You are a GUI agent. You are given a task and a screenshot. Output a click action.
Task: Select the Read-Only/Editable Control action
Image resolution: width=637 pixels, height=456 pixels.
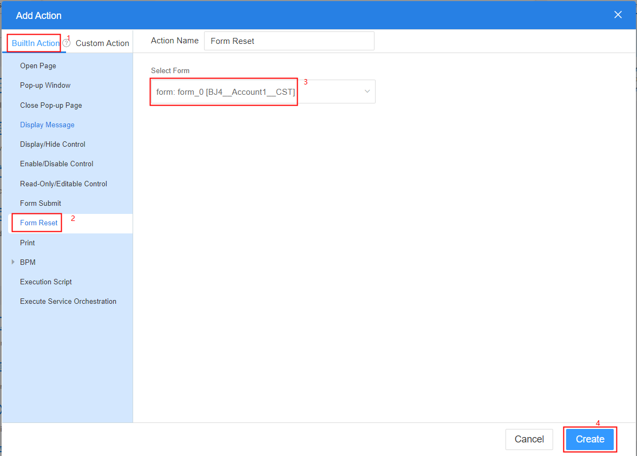click(63, 184)
